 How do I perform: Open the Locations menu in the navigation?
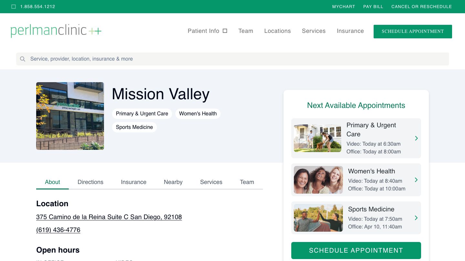click(277, 31)
